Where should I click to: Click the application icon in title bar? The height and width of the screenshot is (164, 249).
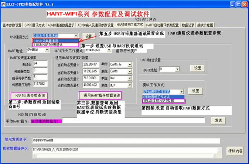3,4
